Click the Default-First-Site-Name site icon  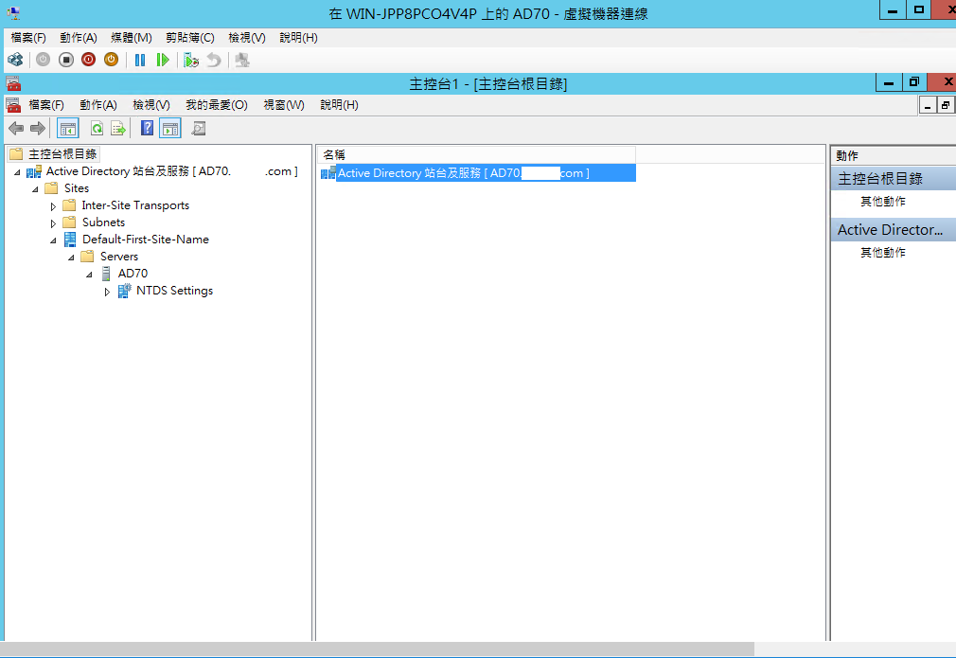[70, 240]
